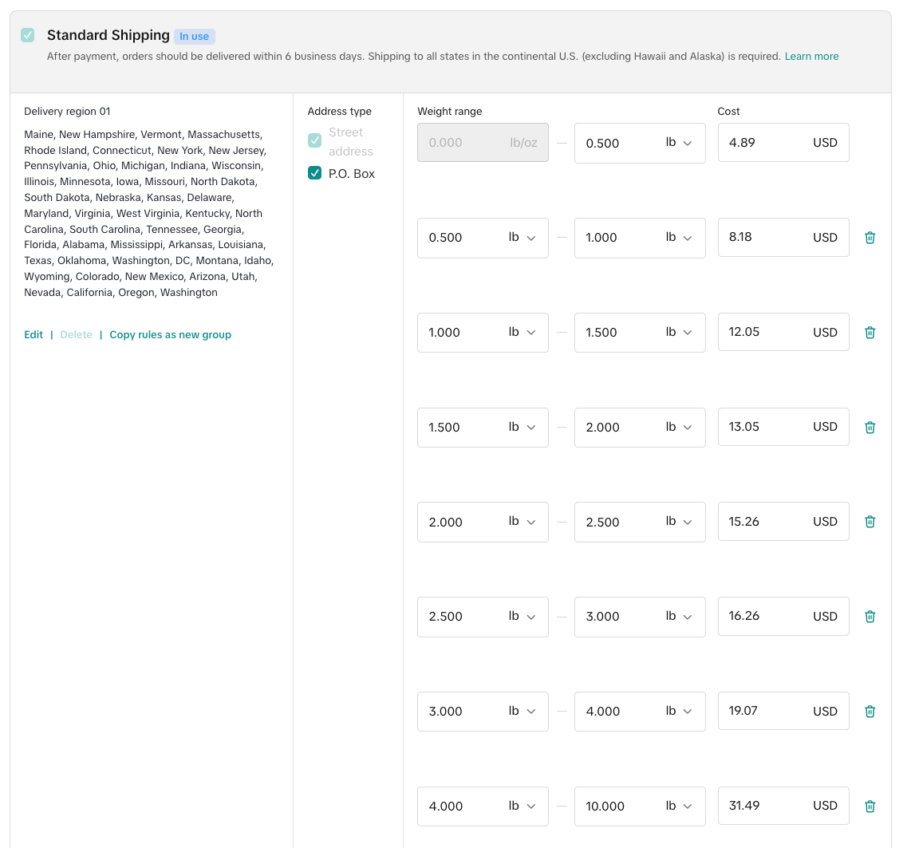Open unit dropdown for 10.000 upper weight

(679, 807)
